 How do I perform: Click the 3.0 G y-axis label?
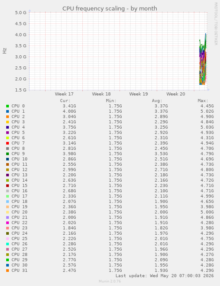pyautogui.click(x=21, y=57)
